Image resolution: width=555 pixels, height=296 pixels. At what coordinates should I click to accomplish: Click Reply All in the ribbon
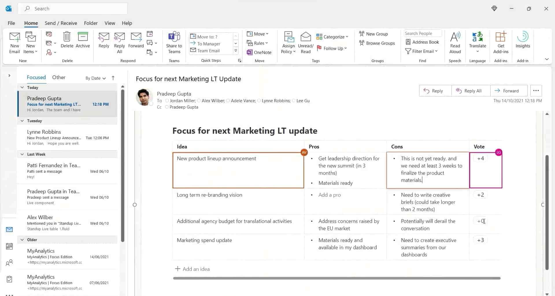click(x=119, y=43)
